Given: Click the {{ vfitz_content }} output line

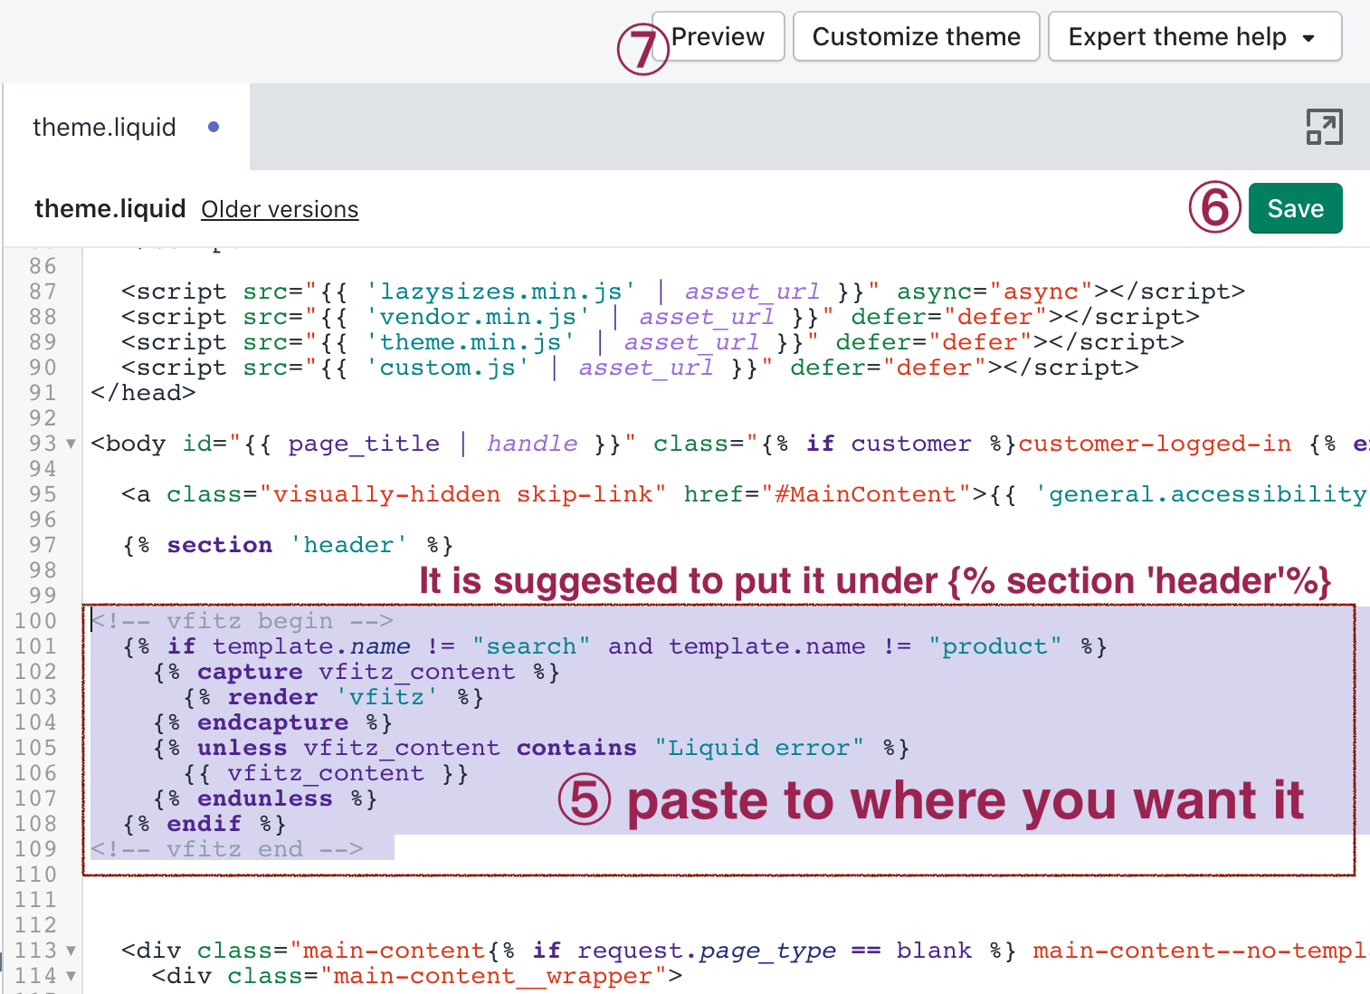Looking at the screenshot, I should tap(326, 773).
